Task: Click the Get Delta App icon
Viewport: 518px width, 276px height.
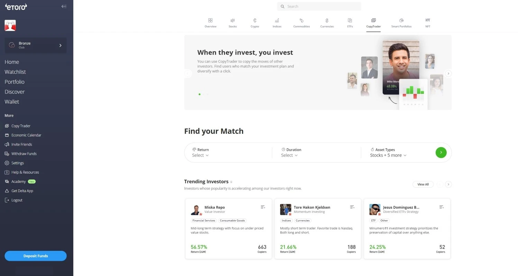Action: (7, 191)
